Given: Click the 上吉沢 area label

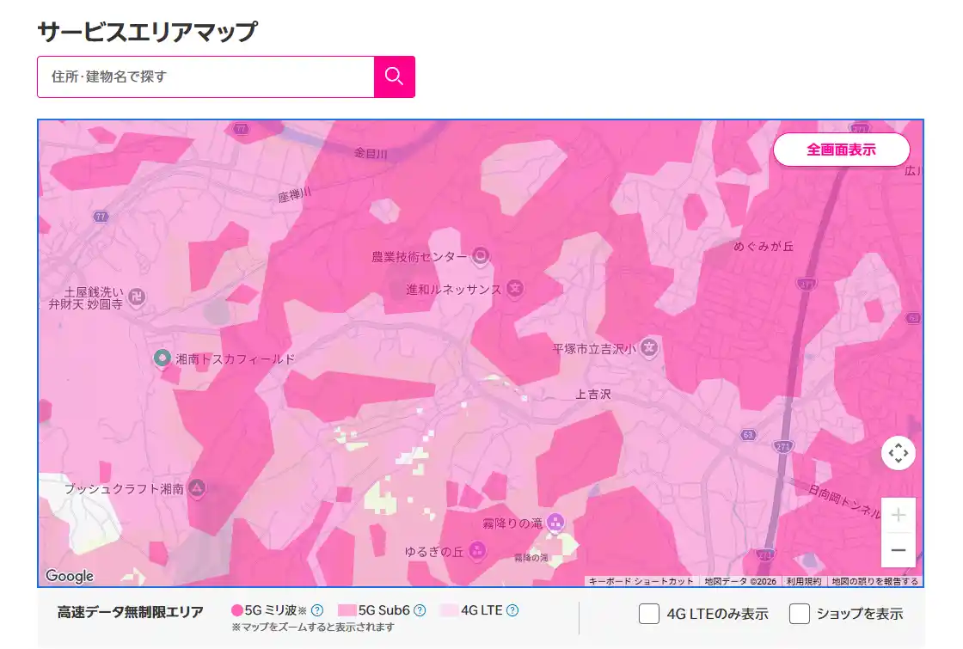Looking at the screenshot, I should (592, 395).
